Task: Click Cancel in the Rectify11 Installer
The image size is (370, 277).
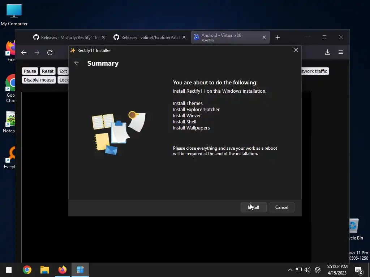Action: 282,207
